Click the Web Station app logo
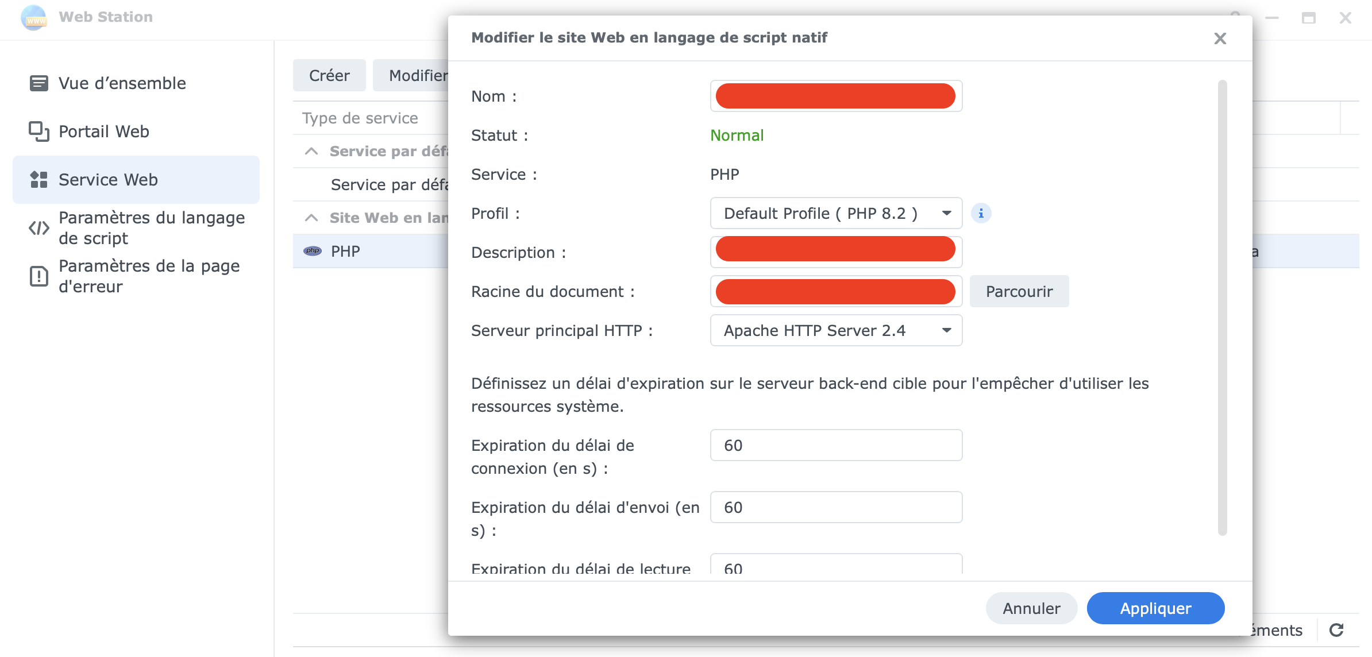Image resolution: width=1372 pixels, height=657 pixels. tap(33, 17)
